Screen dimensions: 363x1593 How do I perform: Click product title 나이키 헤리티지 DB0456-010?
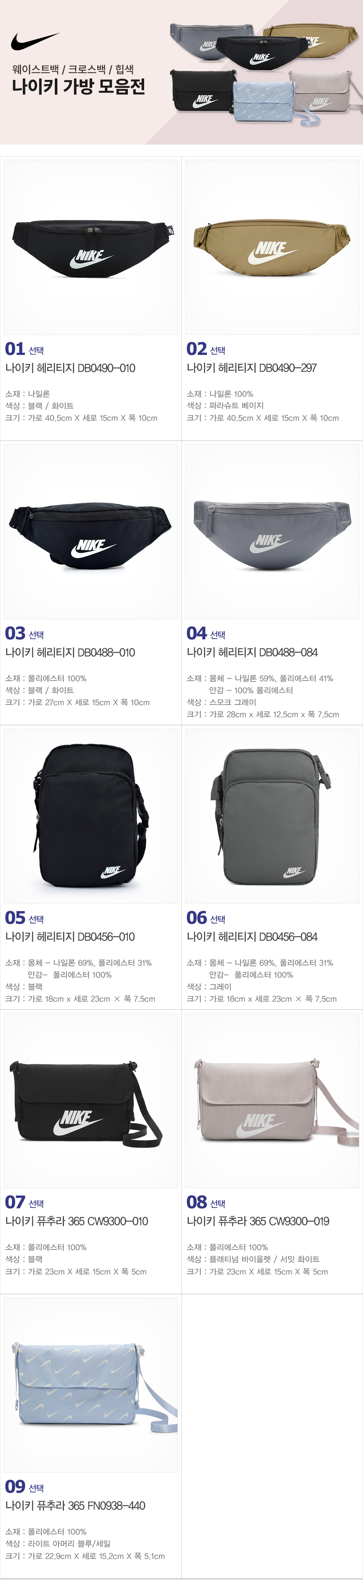(70, 937)
